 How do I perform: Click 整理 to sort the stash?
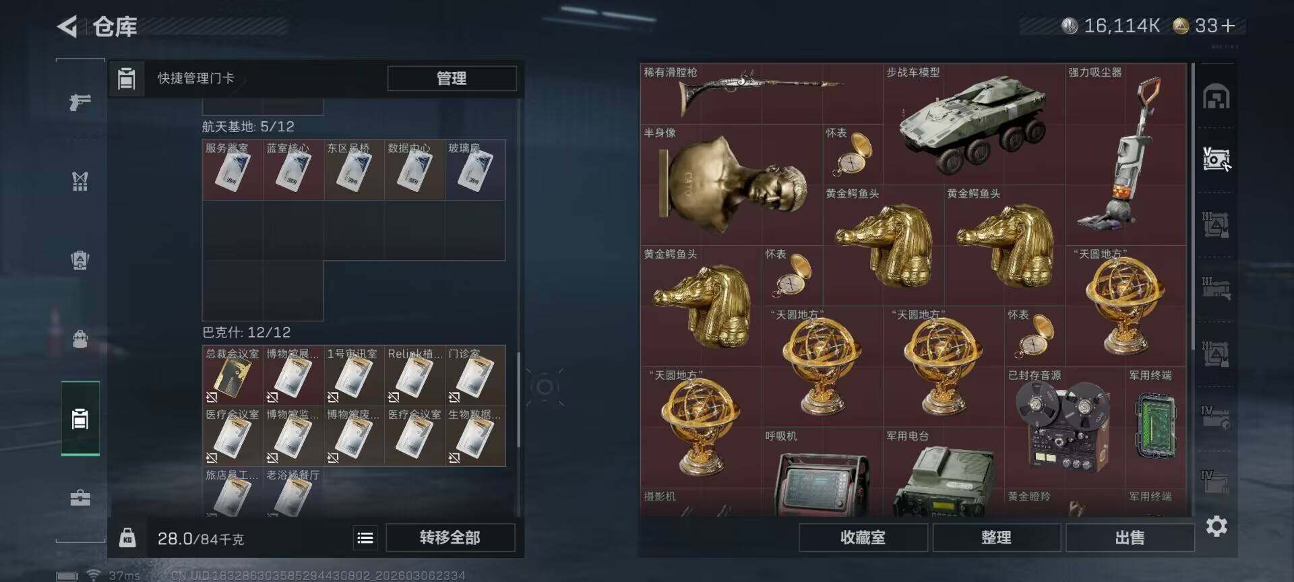click(x=996, y=538)
